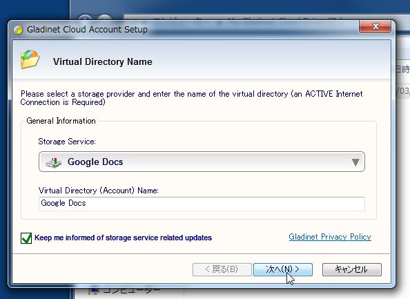Click the Virtual Directory Name heading
Viewport: 410px width, 299px height.
[x=102, y=61]
